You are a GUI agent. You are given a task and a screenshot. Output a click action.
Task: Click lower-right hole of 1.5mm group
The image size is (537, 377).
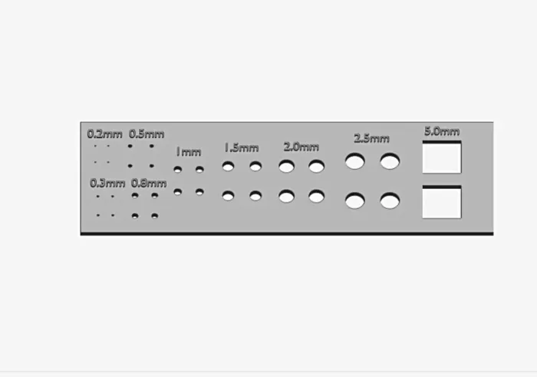[x=255, y=196]
